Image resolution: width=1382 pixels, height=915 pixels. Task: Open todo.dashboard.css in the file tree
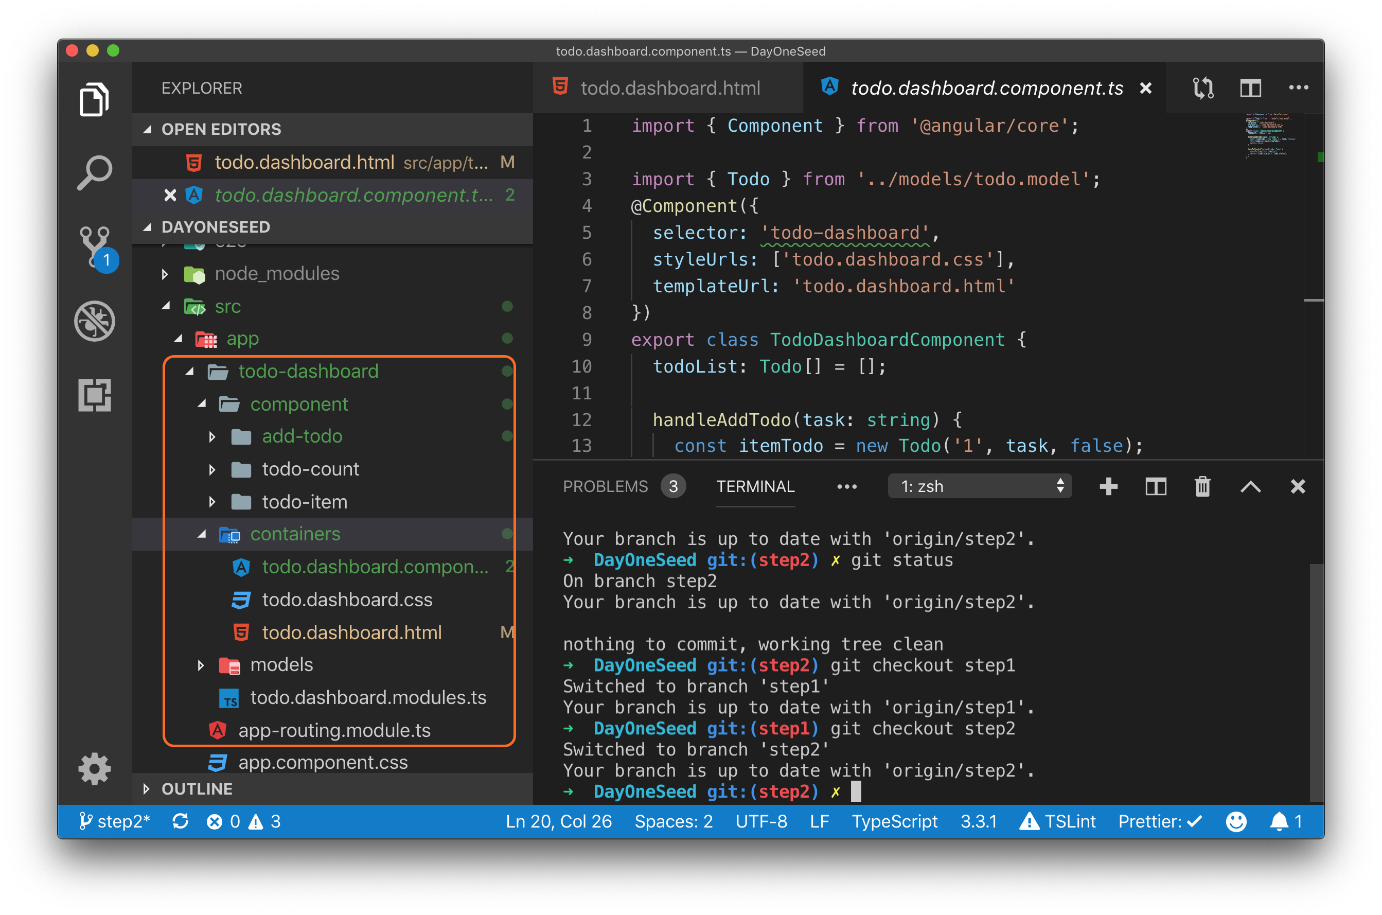click(332, 600)
